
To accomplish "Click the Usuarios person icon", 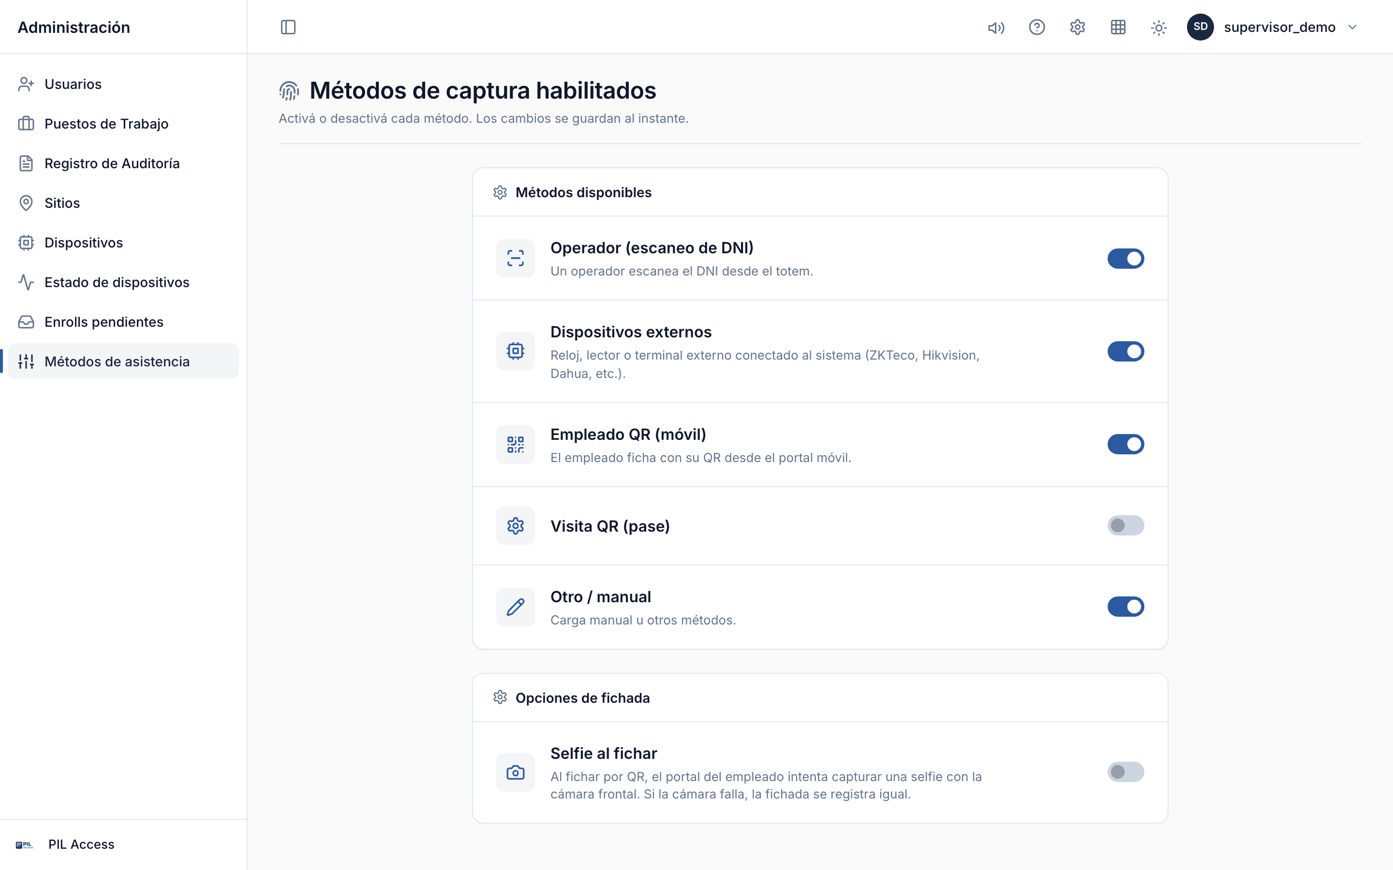I will pyautogui.click(x=26, y=84).
